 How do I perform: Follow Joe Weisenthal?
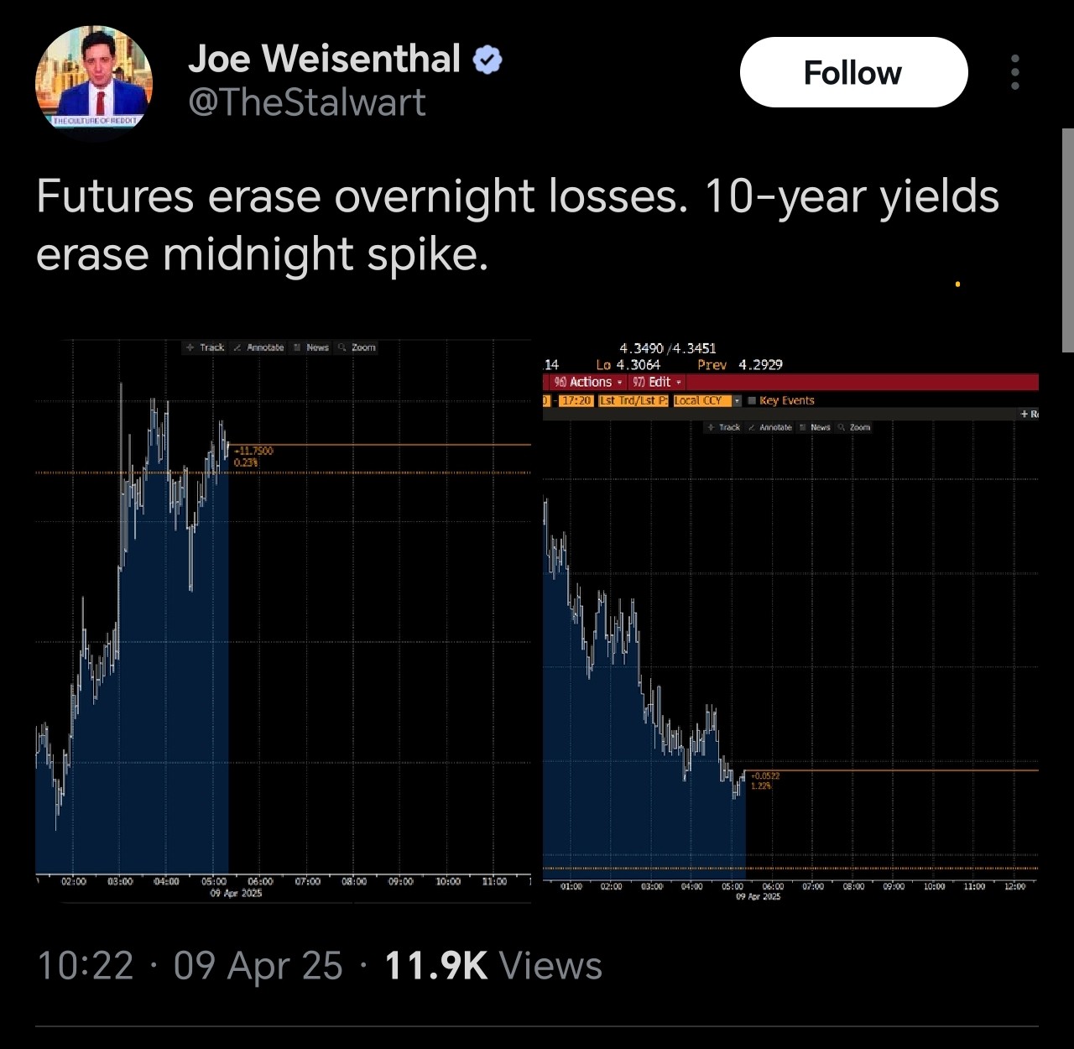[x=853, y=72]
